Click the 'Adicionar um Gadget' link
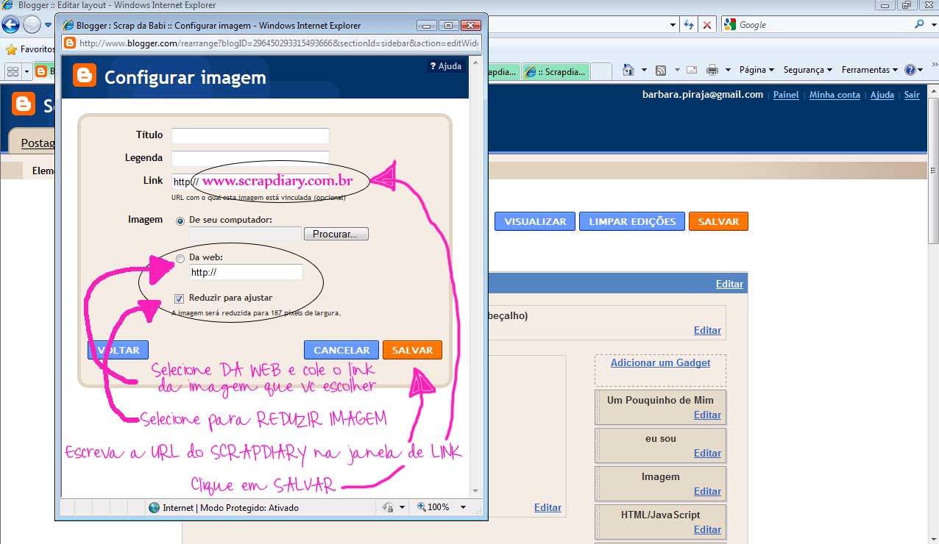939x544 pixels. 660,362
